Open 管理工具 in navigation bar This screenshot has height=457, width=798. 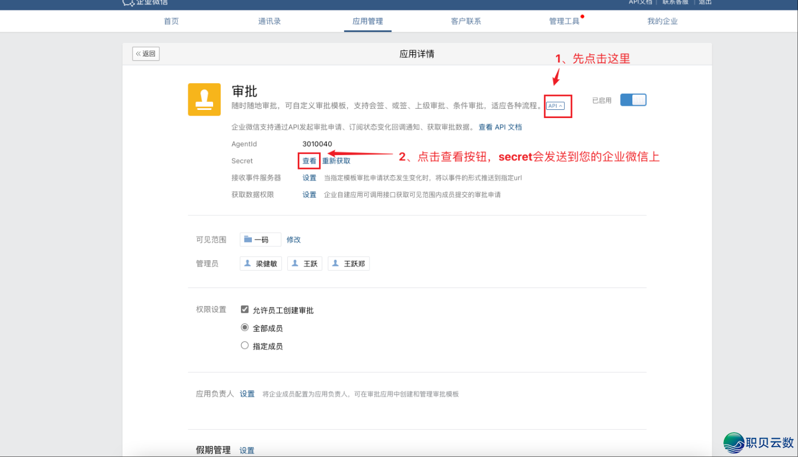[564, 21]
